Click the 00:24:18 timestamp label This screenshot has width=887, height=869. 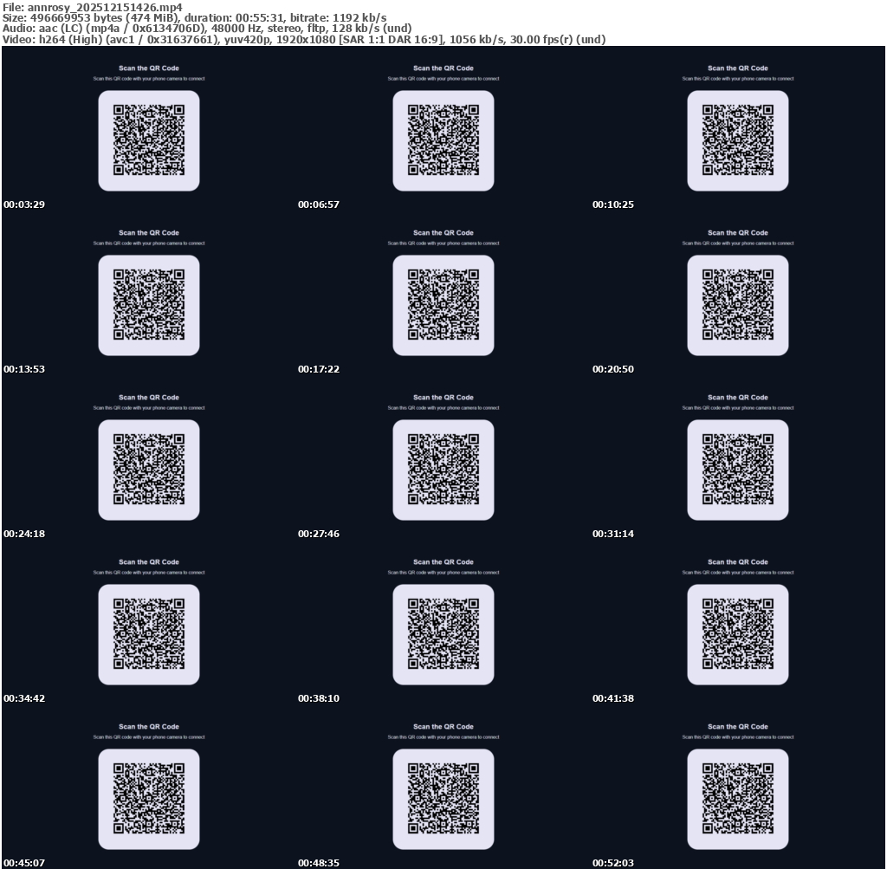tap(24, 534)
